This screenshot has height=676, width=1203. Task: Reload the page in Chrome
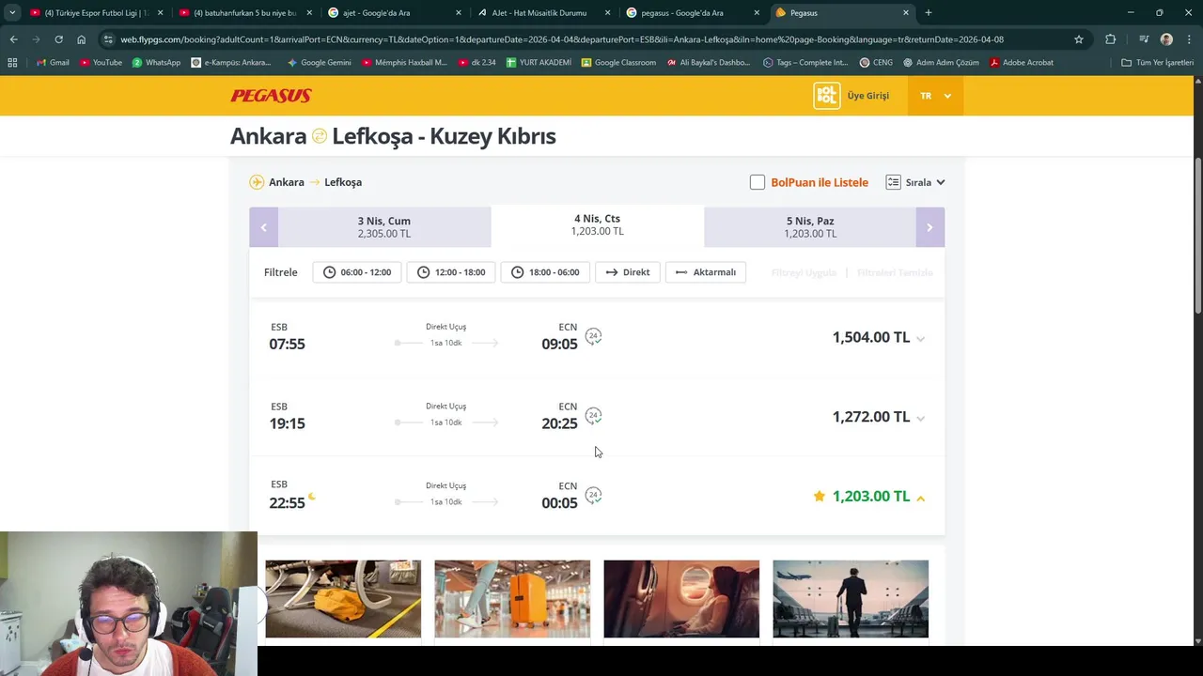[58, 39]
